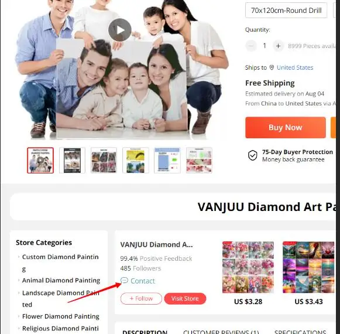The width and height of the screenshot is (340, 334).
Task: Open the US $3.28 flower product image
Action: (x=248, y=267)
